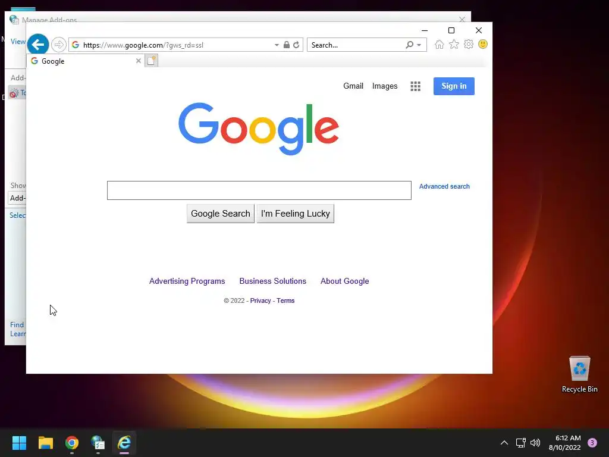Close the Manage Add-ons window
This screenshot has width=609, height=457.
(462, 19)
